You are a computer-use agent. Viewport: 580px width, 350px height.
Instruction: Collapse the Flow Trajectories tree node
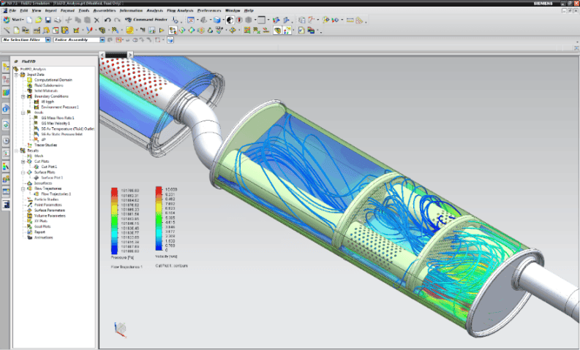[24, 189]
